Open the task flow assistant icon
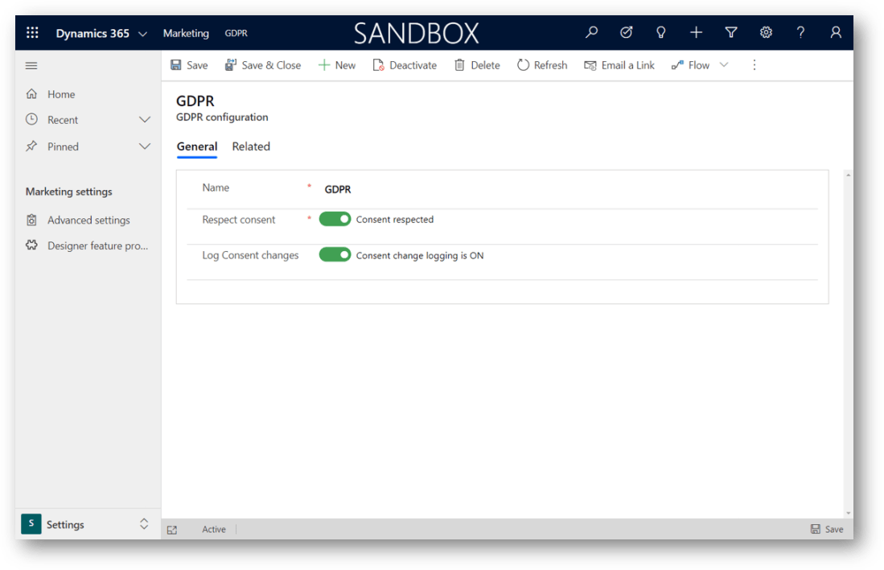This screenshot has width=884, height=570. (627, 33)
